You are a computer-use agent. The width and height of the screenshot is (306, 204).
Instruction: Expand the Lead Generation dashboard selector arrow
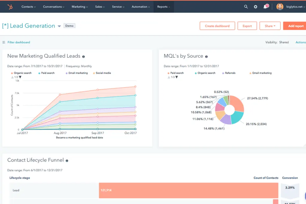click(59, 26)
